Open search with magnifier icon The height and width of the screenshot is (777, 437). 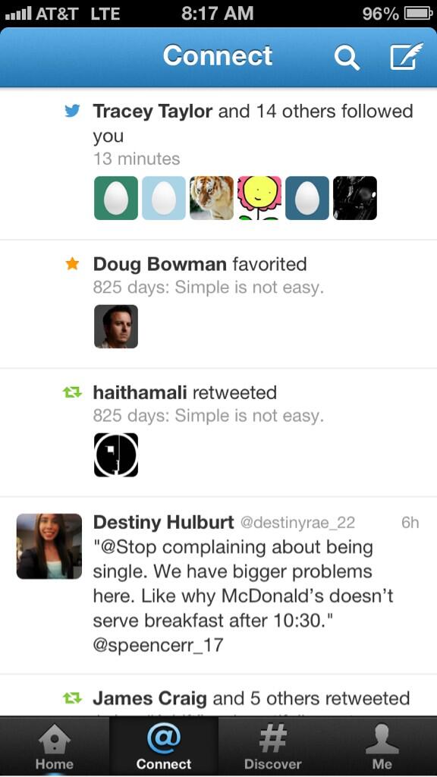[346, 58]
